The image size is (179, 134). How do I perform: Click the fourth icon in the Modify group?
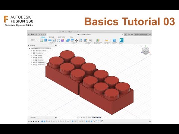(x=81, y=40)
